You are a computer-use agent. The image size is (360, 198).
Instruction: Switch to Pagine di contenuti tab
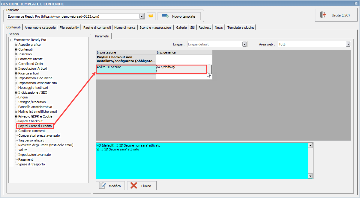coord(97,28)
